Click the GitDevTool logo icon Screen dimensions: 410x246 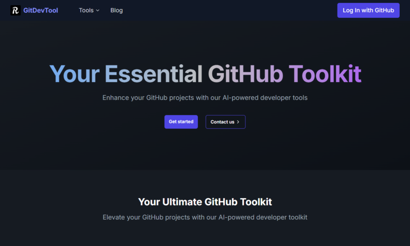(x=15, y=10)
